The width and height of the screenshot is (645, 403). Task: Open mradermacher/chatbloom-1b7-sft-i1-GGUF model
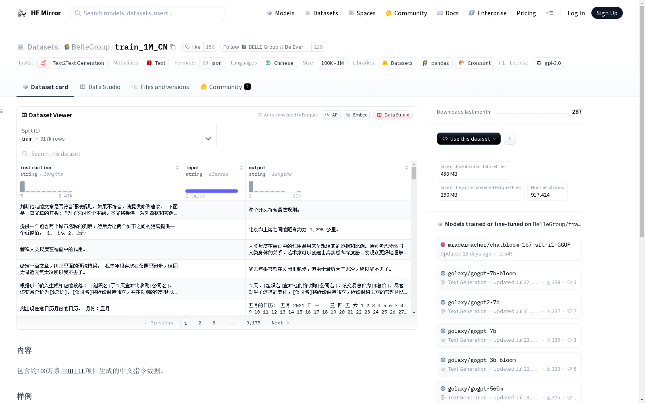click(509, 249)
